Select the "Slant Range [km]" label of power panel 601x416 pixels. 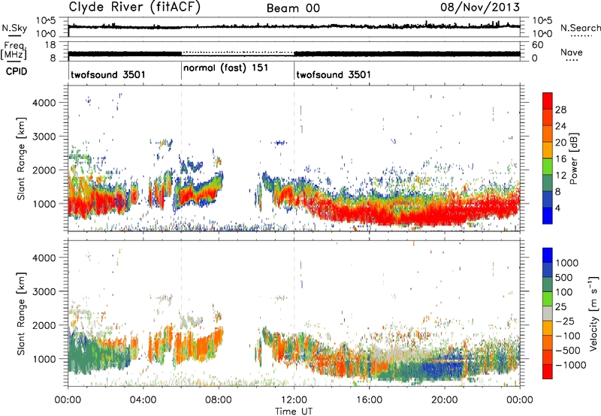pyautogui.click(x=22, y=158)
